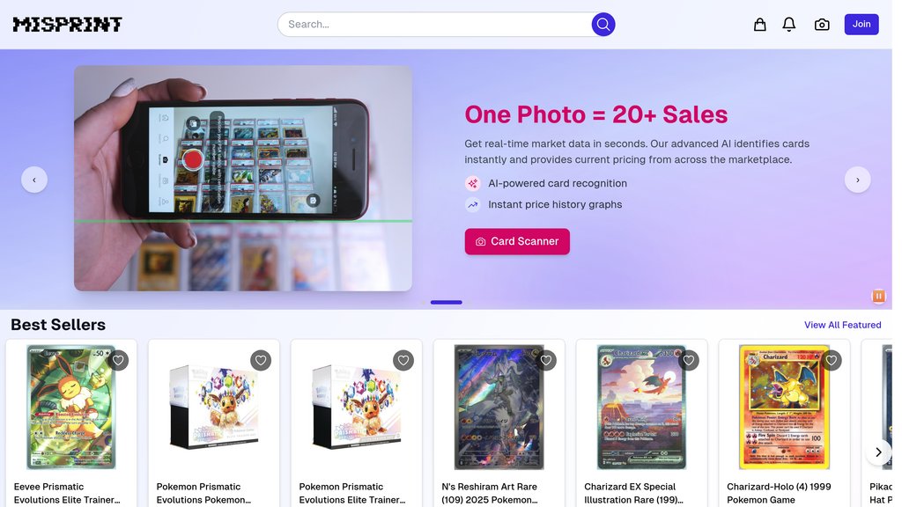This screenshot has width=902, height=507.
Task: Go to previous carousel slide
Action: 34,180
